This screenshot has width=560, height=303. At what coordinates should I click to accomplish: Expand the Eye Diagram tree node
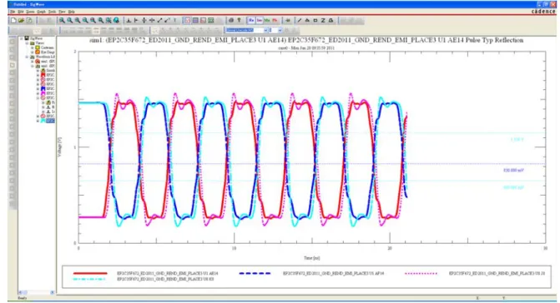pos(33,52)
